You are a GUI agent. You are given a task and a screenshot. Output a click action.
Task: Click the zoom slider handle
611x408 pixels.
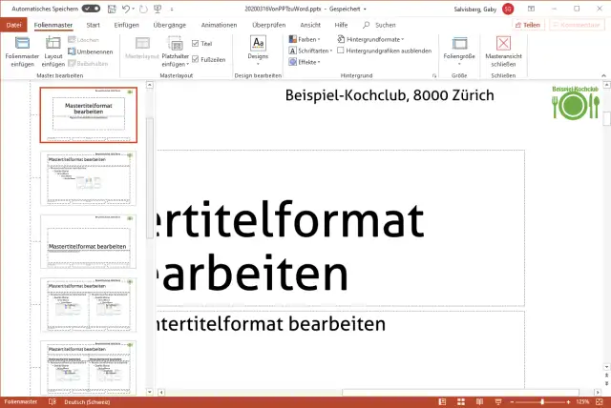(542, 402)
